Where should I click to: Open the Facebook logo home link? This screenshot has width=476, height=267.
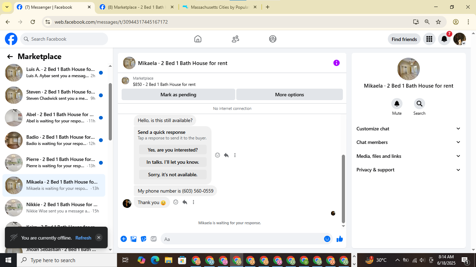click(11, 39)
